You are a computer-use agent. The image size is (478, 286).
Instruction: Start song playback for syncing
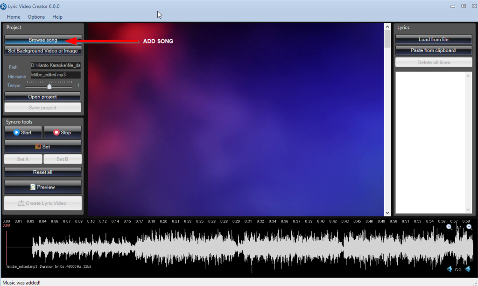pyautogui.click(x=23, y=133)
